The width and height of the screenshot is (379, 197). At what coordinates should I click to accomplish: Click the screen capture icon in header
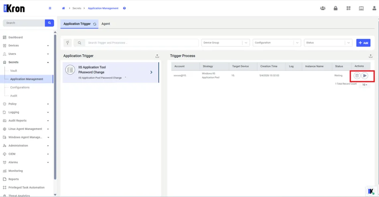(361, 8)
